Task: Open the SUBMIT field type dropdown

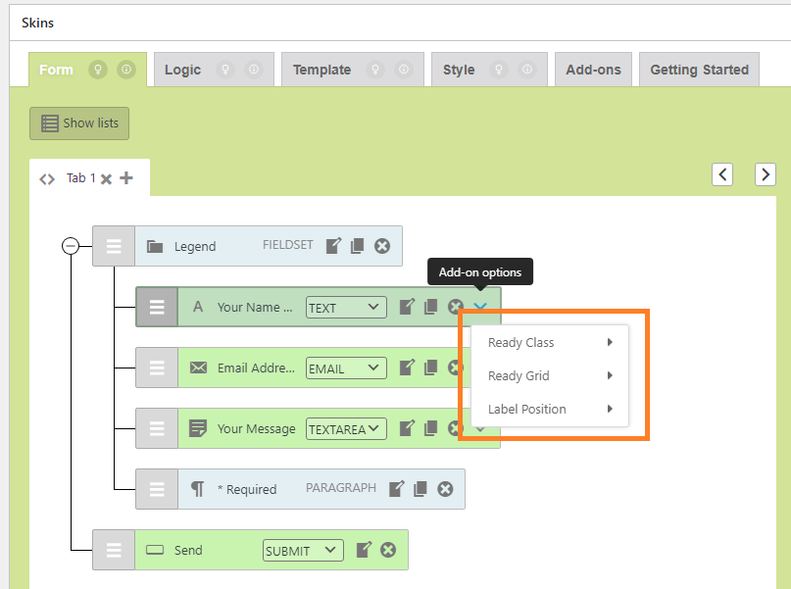Action: 303,551
